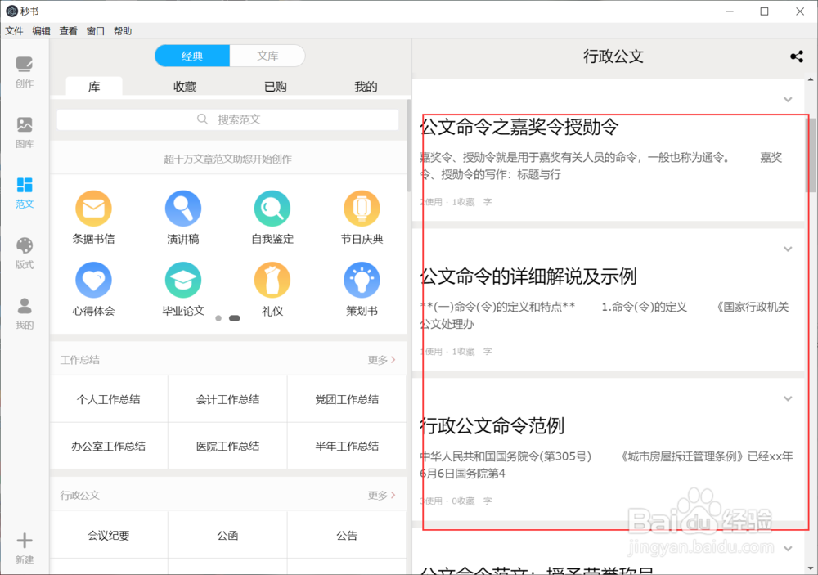The width and height of the screenshot is (818, 575).
Task: Switch to the 收藏 tab
Action: tap(183, 86)
